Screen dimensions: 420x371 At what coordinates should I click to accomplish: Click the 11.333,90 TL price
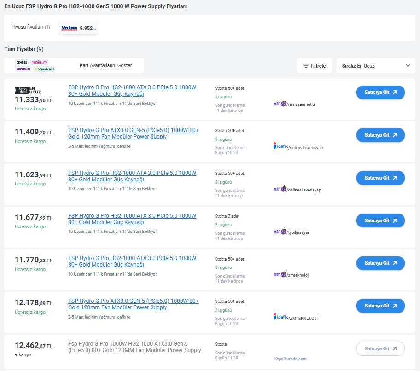[34, 100]
